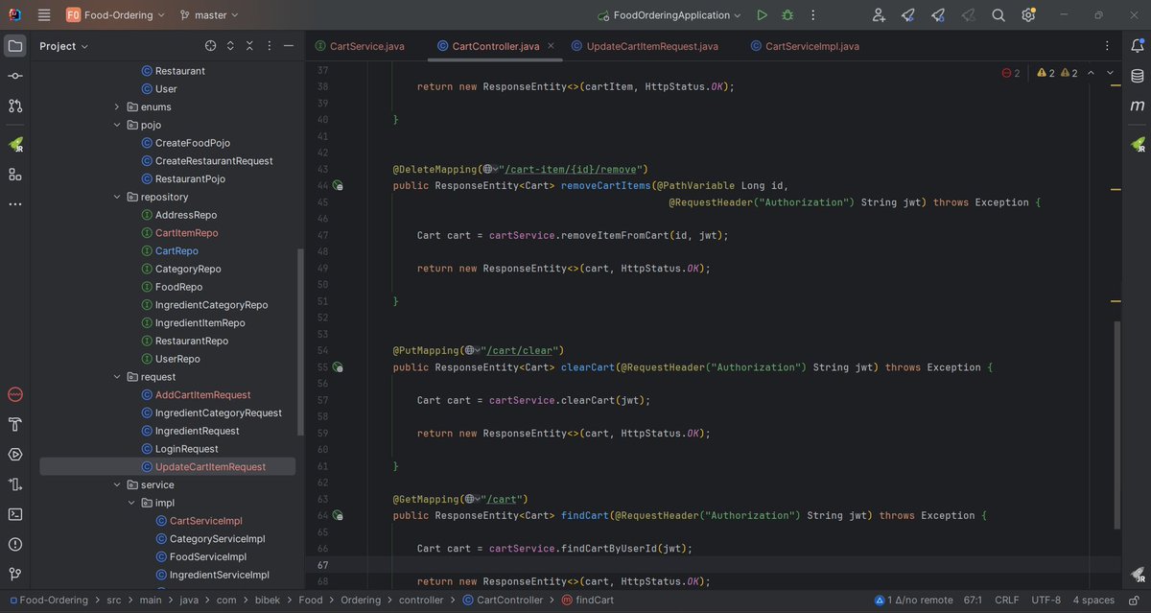Collapse all nodes in Project panel
1151x613 pixels.
250,46
